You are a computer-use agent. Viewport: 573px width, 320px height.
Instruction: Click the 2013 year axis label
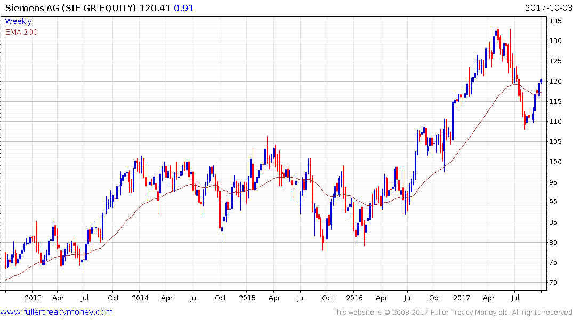[33, 298]
